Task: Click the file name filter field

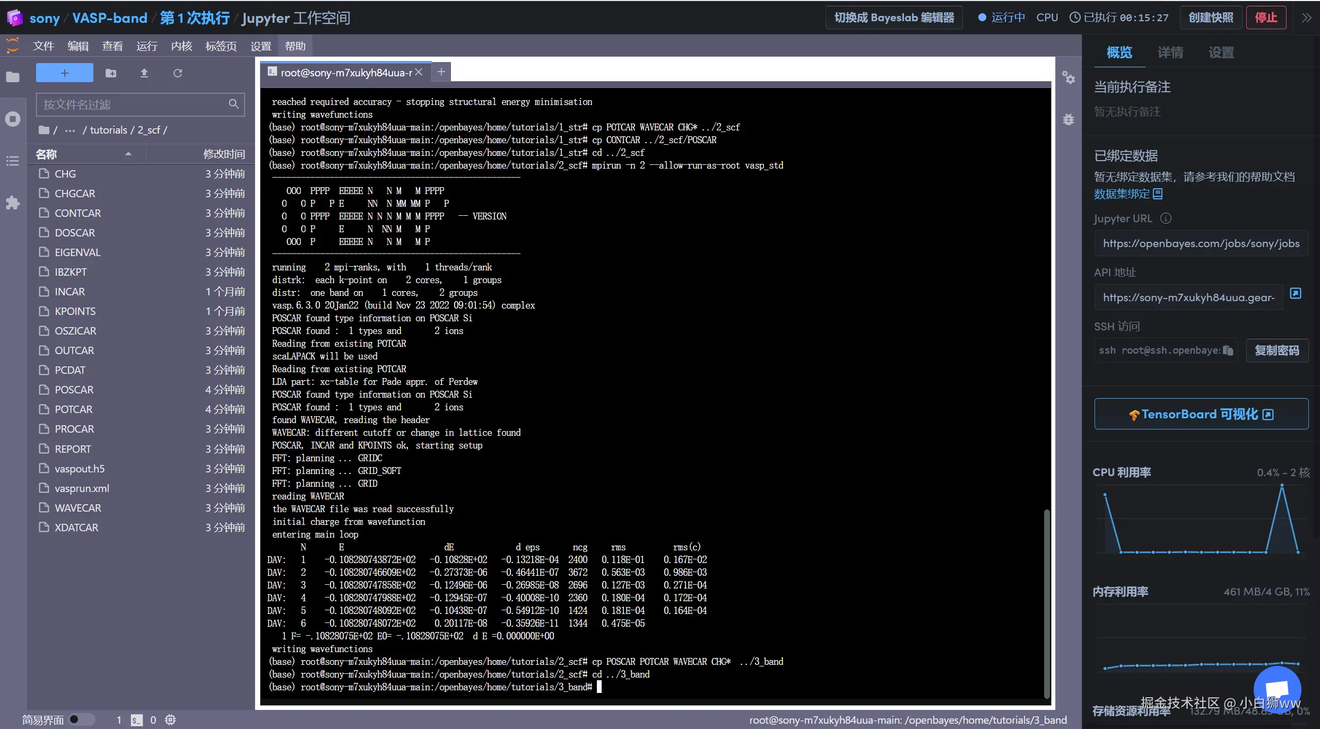Action: [x=133, y=104]
